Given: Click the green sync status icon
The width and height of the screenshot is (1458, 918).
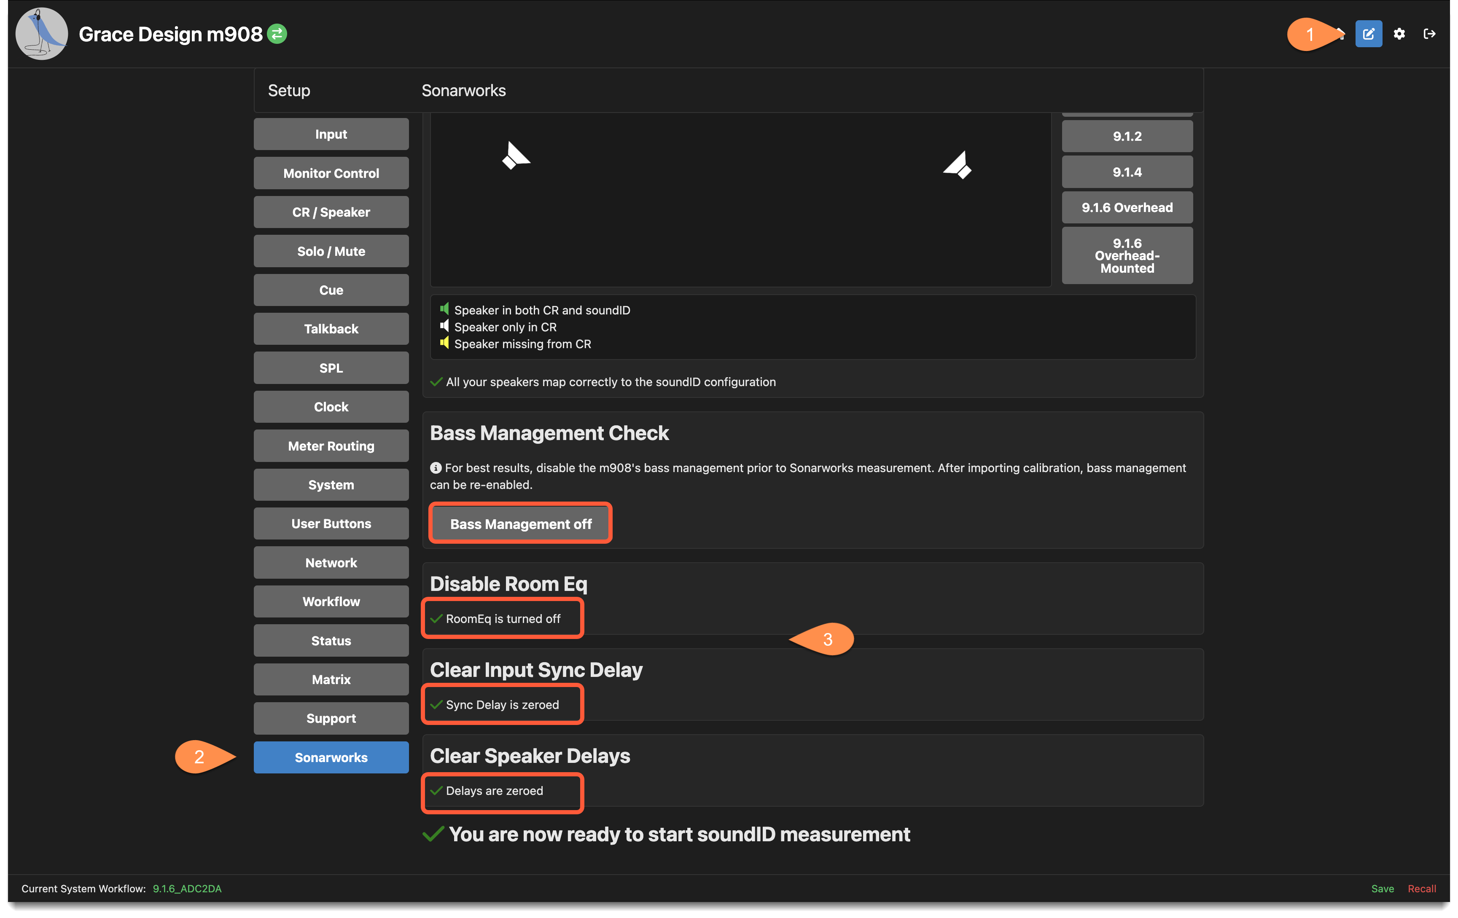Looking at the screenshot, I should point(277,34).
